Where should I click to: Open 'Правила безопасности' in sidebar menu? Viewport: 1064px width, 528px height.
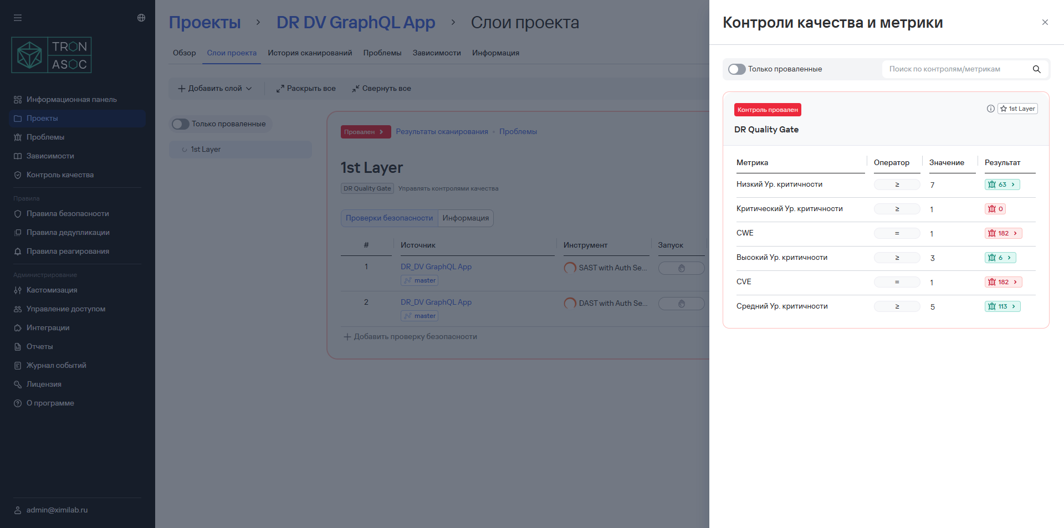(x=68, y=214)
